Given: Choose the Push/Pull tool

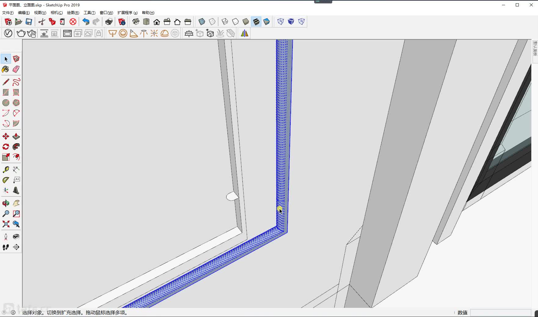Looking at the screenshot, I should (16, 136).
